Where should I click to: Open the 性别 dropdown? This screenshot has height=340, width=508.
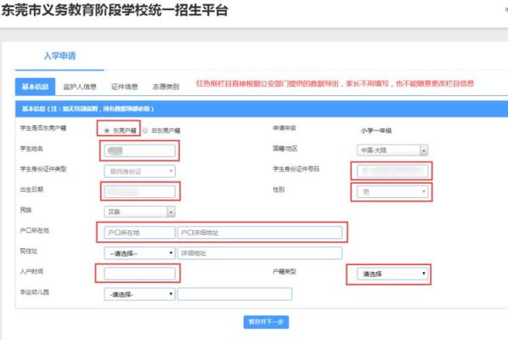(x=392, y=192)
